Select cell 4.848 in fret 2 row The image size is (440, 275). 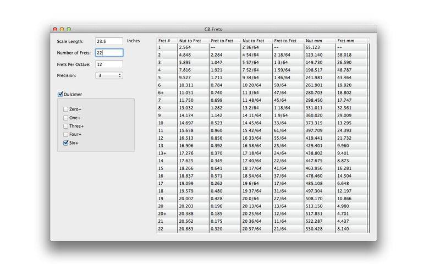[x=193, y=55]
